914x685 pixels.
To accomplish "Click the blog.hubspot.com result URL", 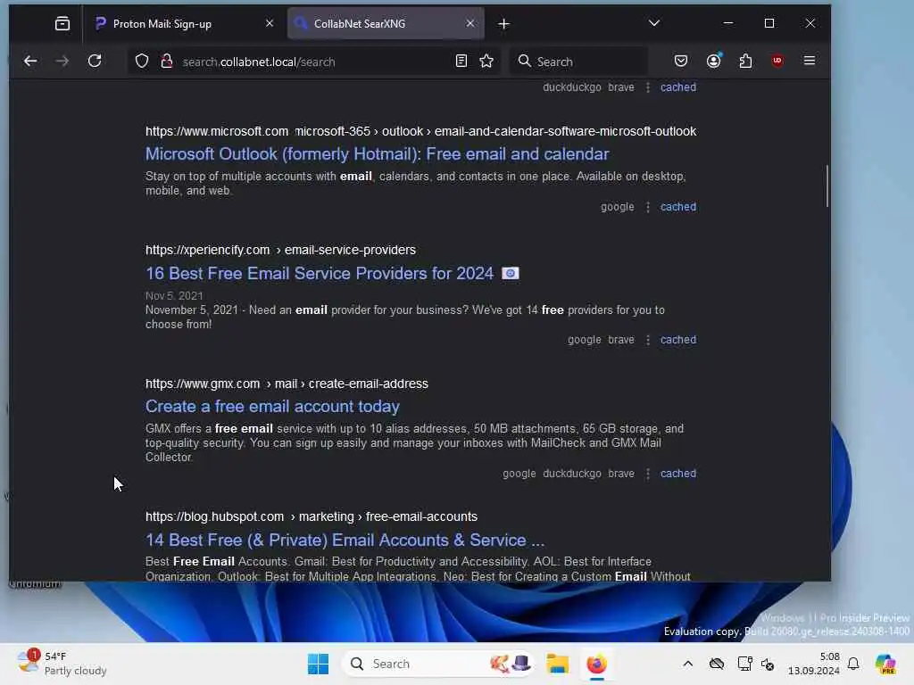I will click(312, 516).
